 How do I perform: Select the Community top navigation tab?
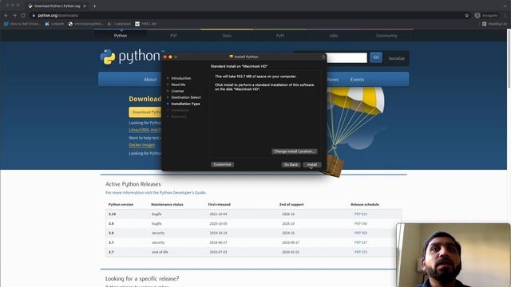click(386, 35)
